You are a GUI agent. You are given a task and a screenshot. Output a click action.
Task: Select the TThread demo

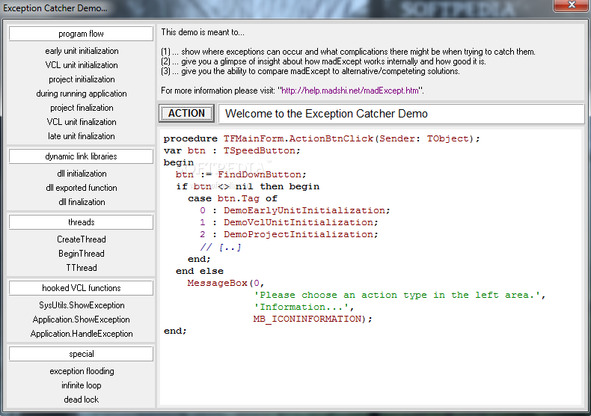pos(82,268)
